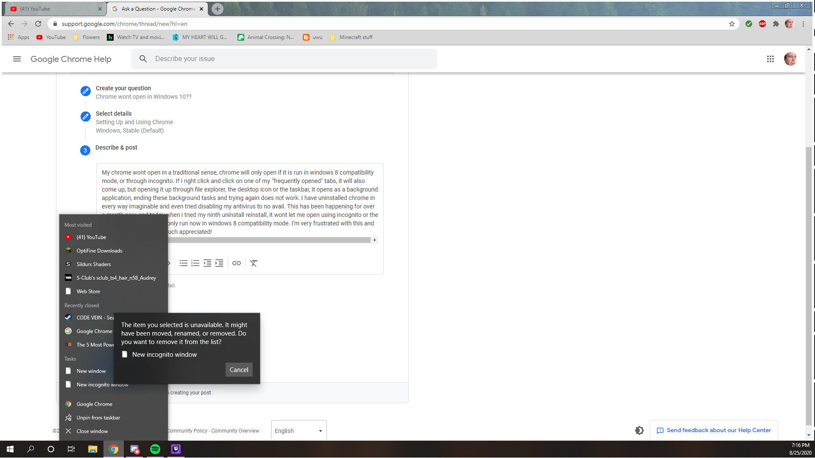815x458 pixels.
Task: Click Close window in the context menu
Action: [x=92, y=430]
